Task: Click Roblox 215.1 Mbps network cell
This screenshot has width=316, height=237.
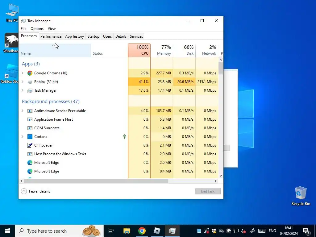Action: (207, 82)
